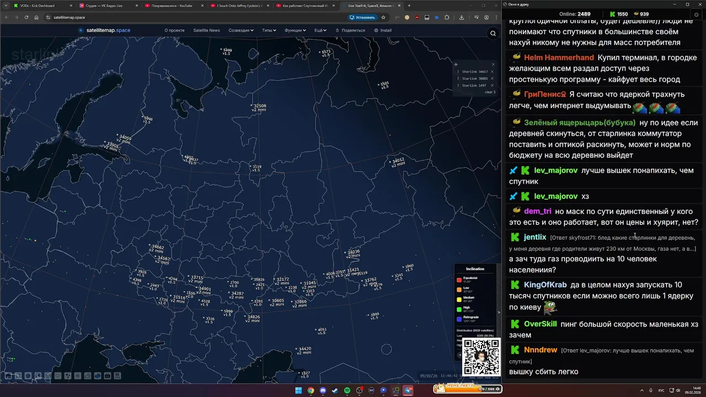Select satellite 34036 v2 mini on map
The height and width of the screenshot is (397, 706).
click(x=353, y=254)
